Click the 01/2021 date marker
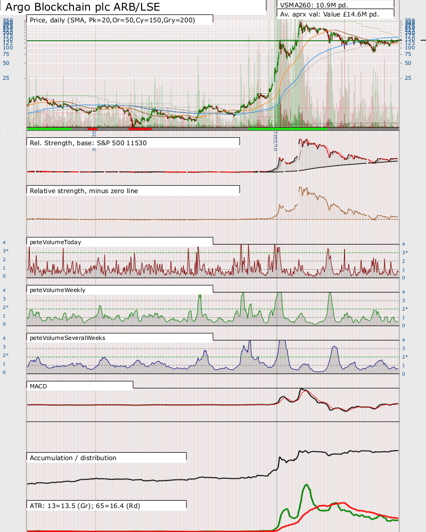426x532 pixels. pyautogui.click(x=275, y=141)
